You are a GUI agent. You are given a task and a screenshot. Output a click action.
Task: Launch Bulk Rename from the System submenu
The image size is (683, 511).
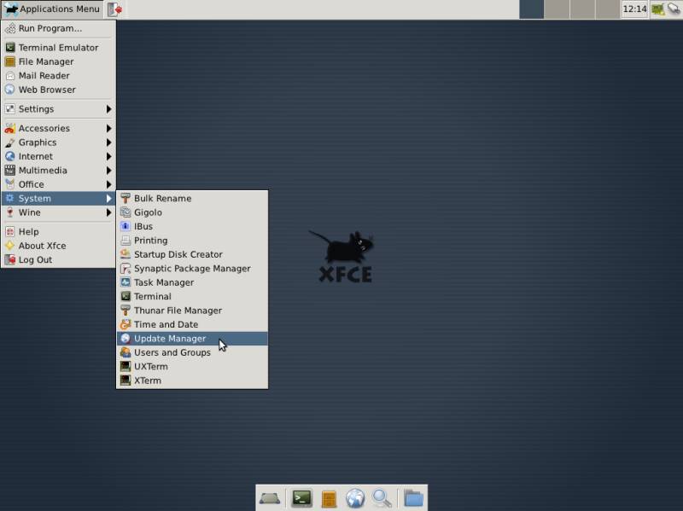tap(192, 199)
